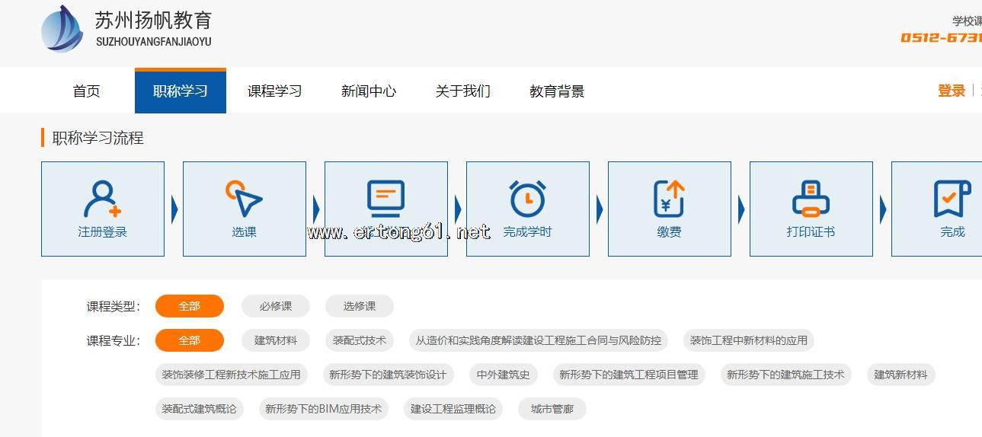Click the monitor screen step icon
This screenshot has width=982, height=437.
[385, 199]
